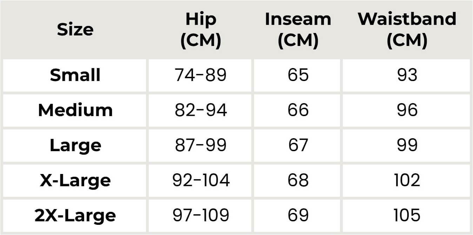
Task: Click the Small size row label
Action: 75,75
